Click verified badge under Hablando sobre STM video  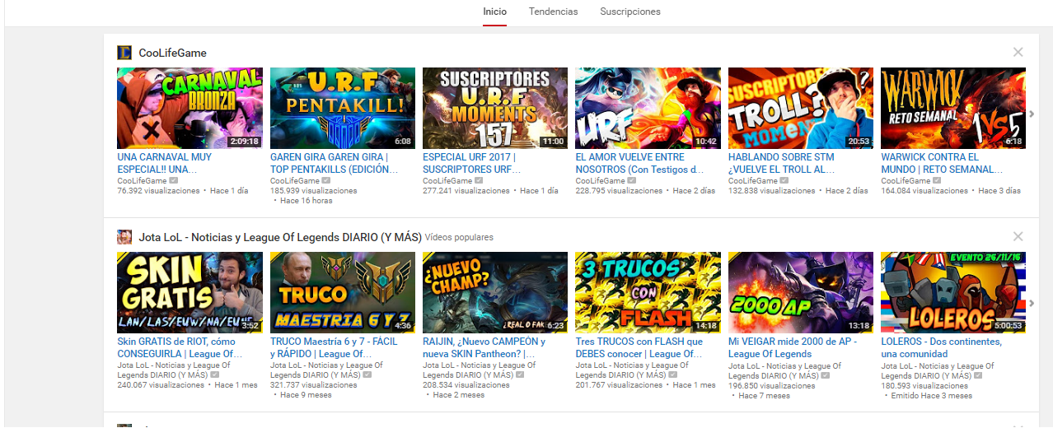click(784, 180)
